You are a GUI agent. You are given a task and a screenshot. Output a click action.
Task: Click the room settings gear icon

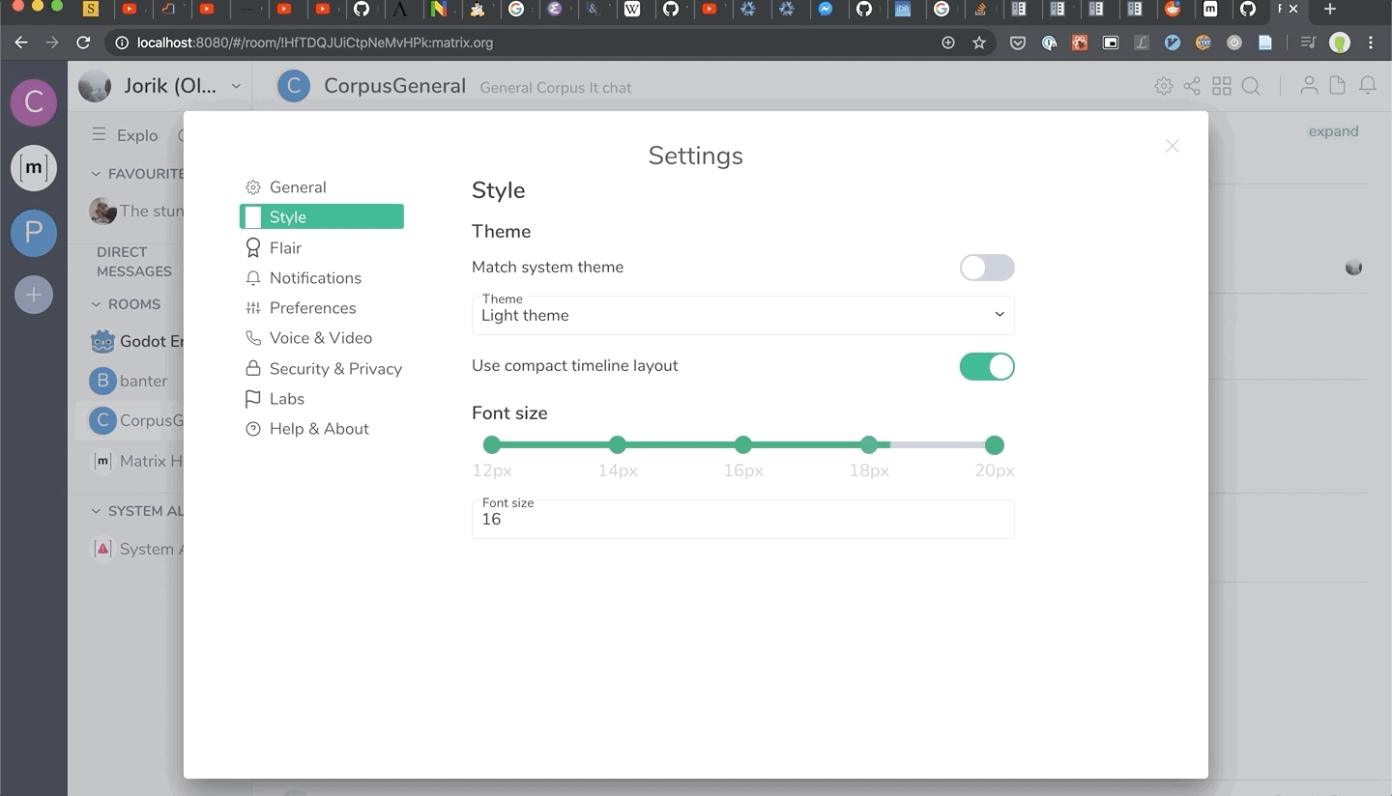coord(1163,86)
